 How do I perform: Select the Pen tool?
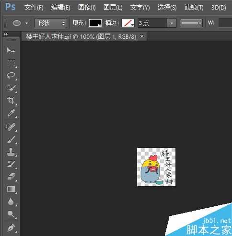pyautogui.click(x=11, y=227)
